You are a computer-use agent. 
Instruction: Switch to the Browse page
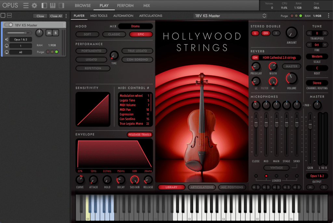point(83,6)
